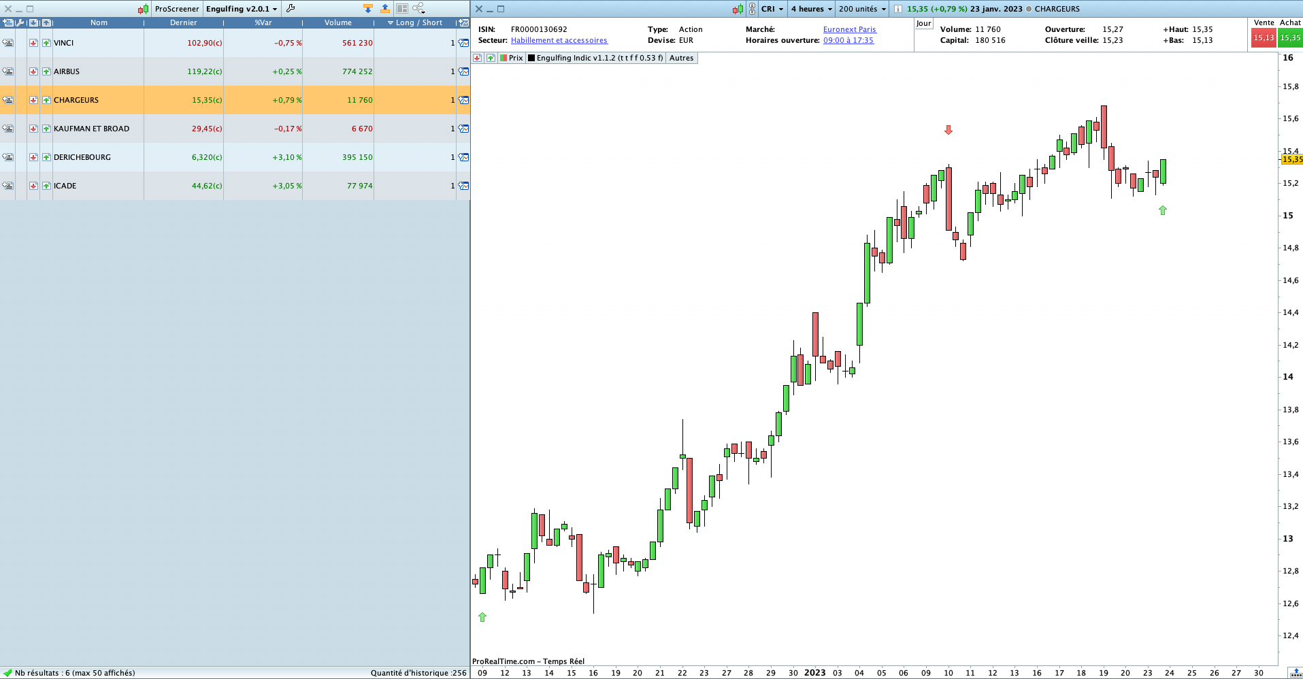Click the red down-arrow icon for CHARGEURS

33,100
